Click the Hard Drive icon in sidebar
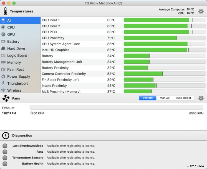Image resolution: width=207 pixels, height=169 pixels. [x=3, y=48]
